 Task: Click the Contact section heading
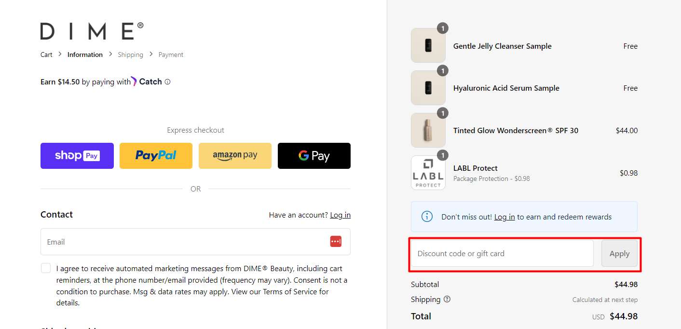point(56,215)
